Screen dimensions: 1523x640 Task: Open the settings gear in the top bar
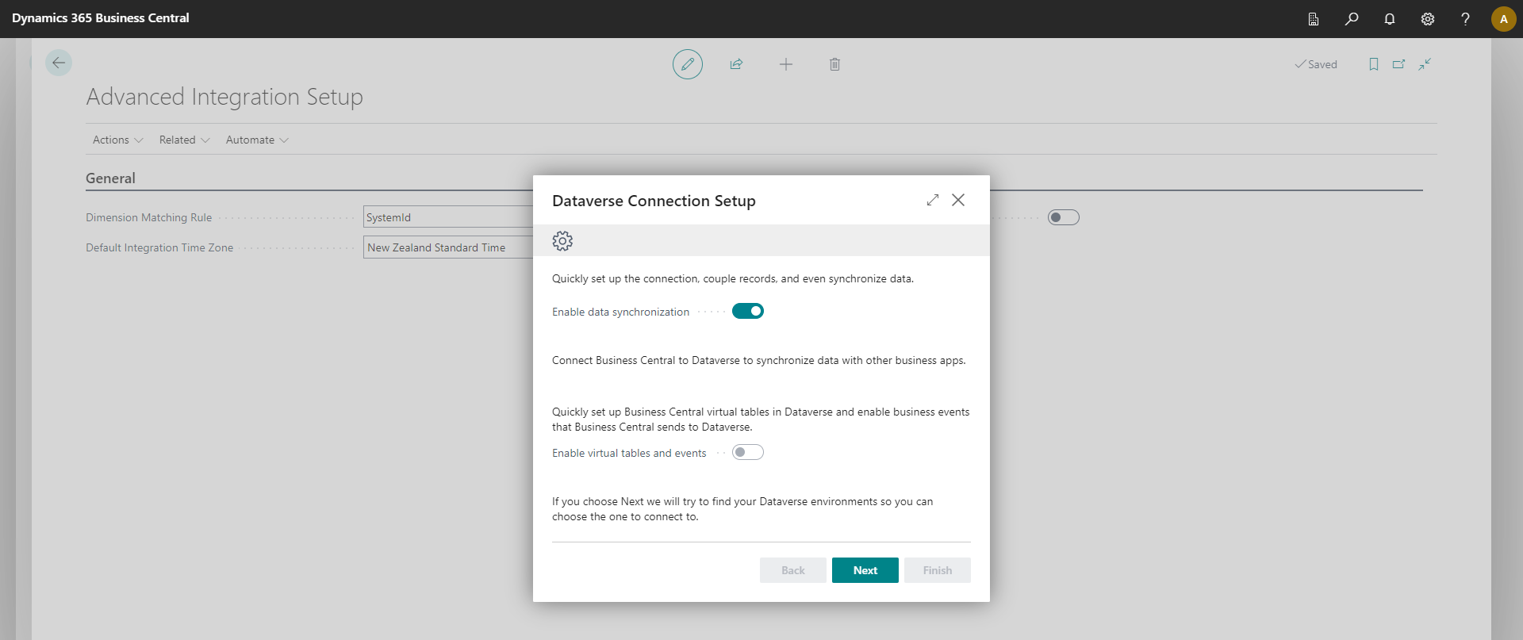[x=1428, y=19]
